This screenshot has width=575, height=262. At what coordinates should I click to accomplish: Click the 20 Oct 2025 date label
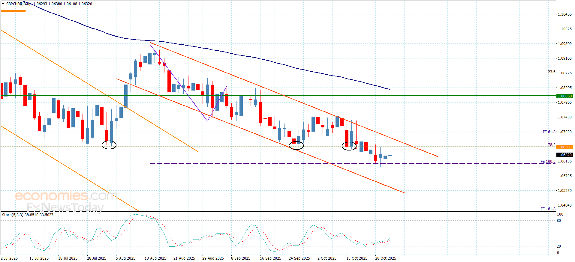386,258
